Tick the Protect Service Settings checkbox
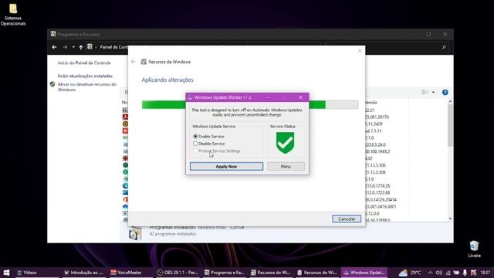Screen dimensions: 494x278 tap(195, 151)
